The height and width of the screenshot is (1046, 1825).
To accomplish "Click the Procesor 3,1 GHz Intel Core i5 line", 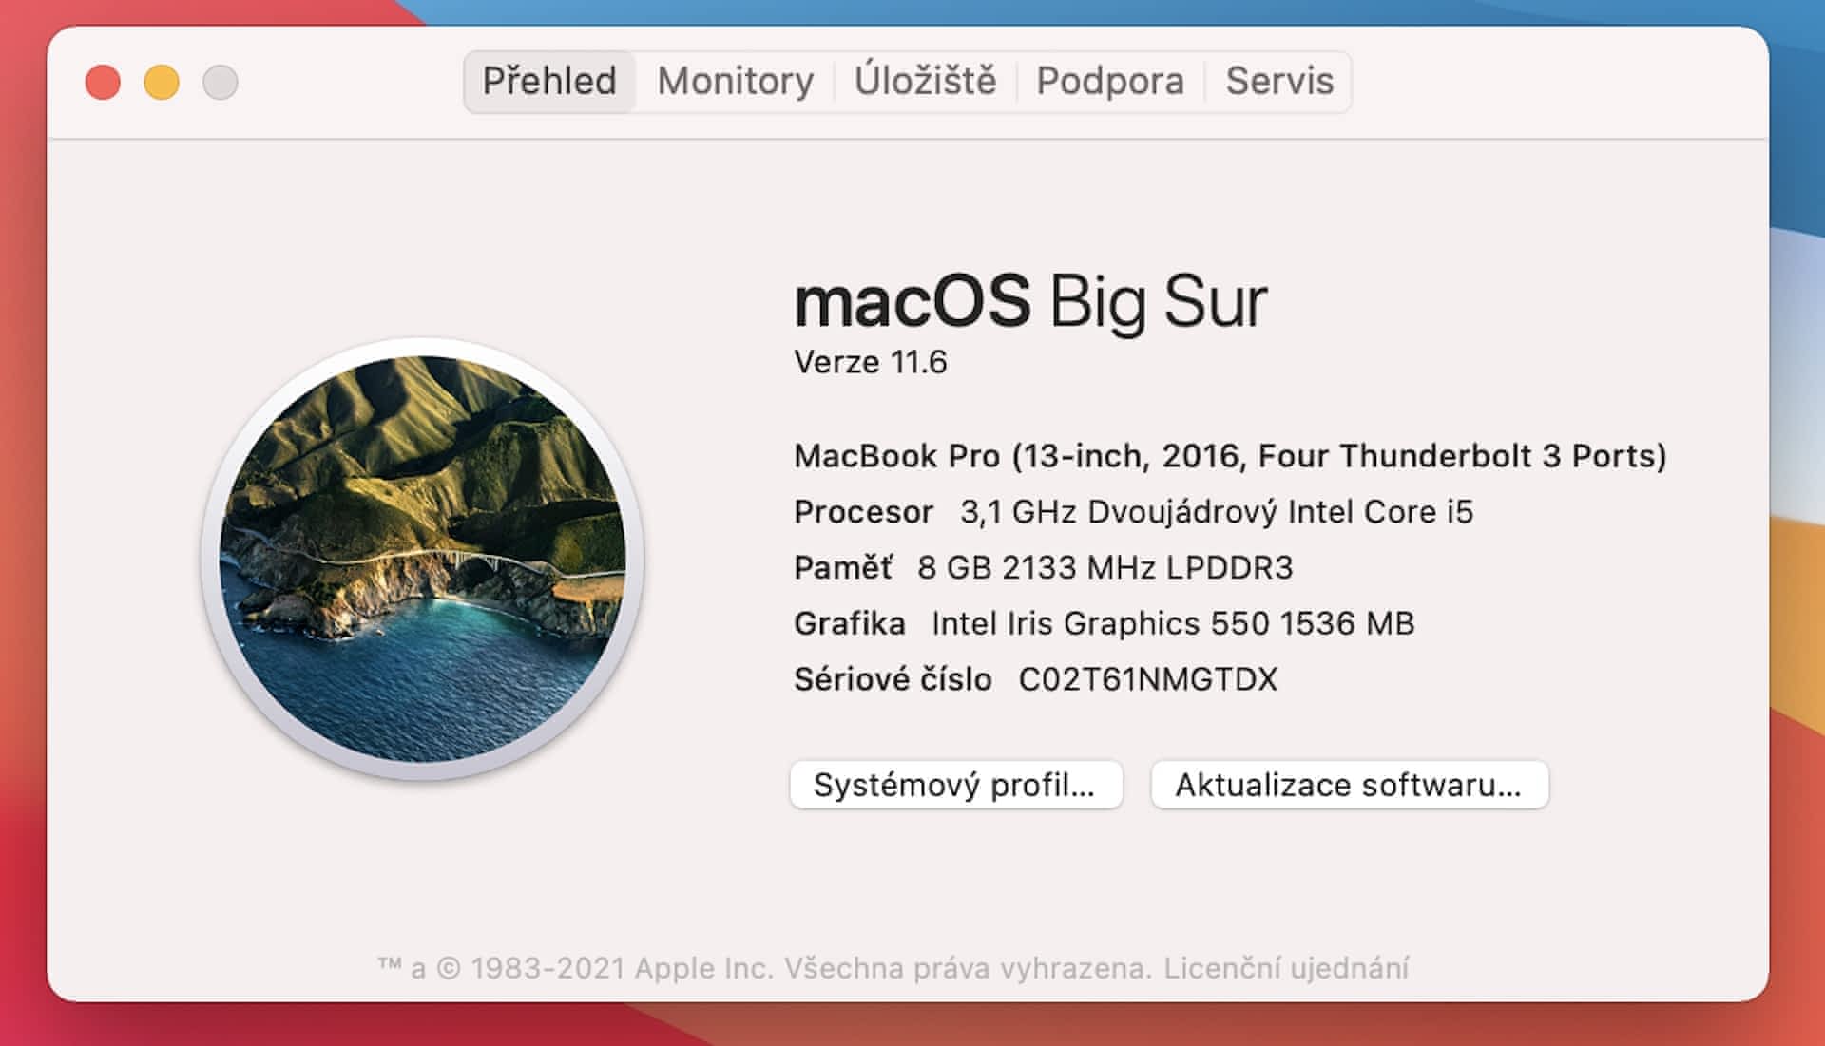I will [1133, 512].
